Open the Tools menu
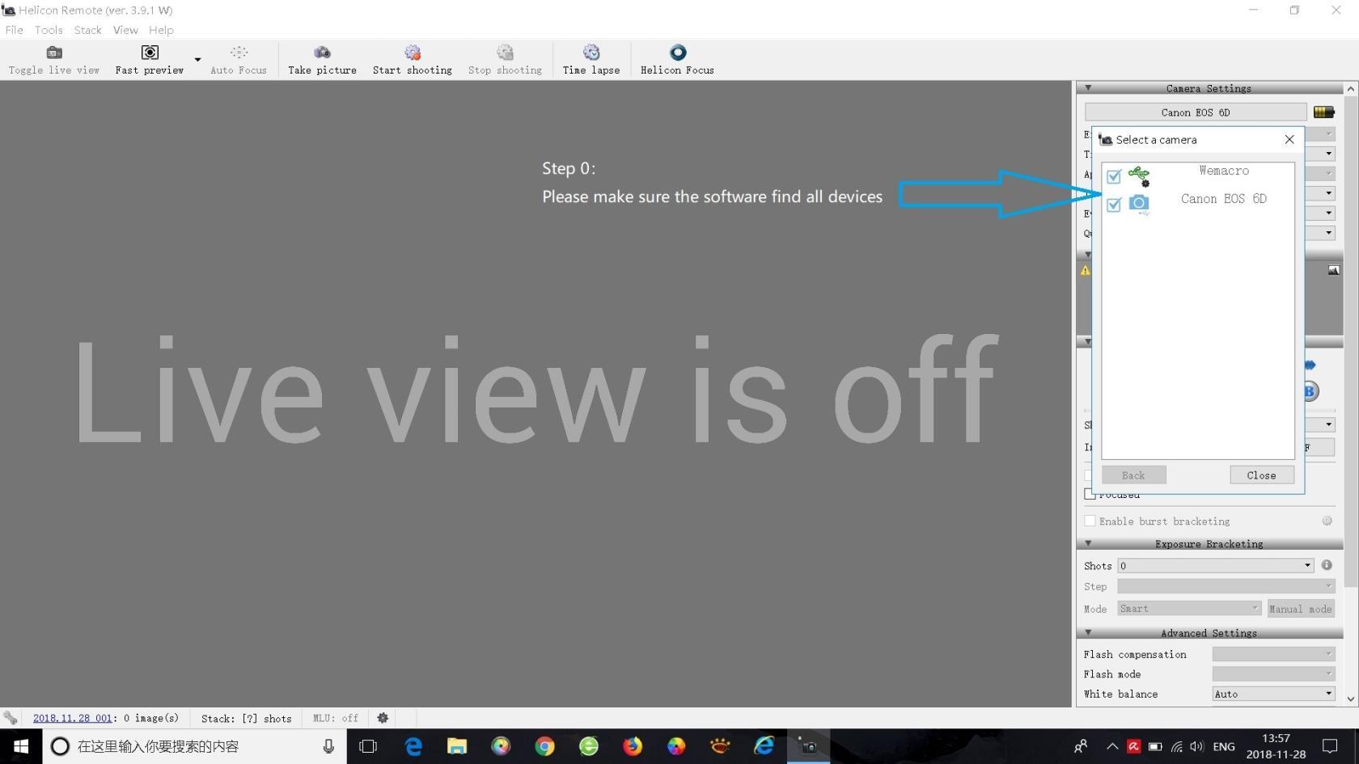The image size is (1359, 764). coord(49,30)
